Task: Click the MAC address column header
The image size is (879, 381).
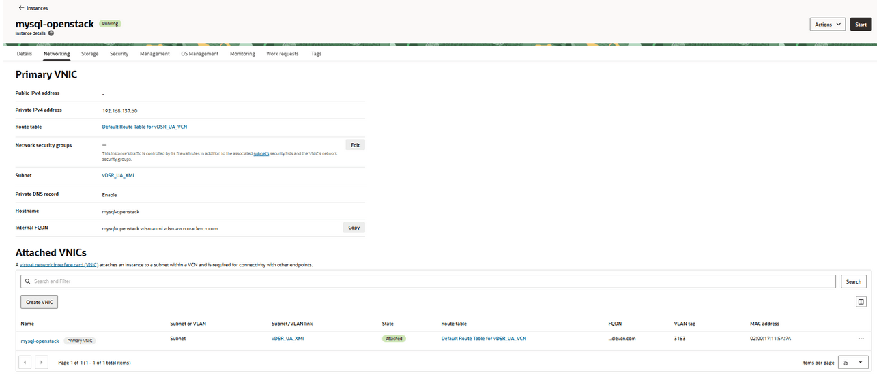Action: click(764, 324)
